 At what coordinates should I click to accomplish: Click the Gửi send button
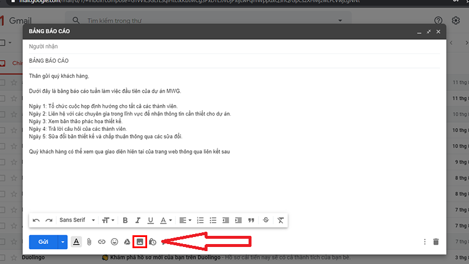(x=43, y=242)
